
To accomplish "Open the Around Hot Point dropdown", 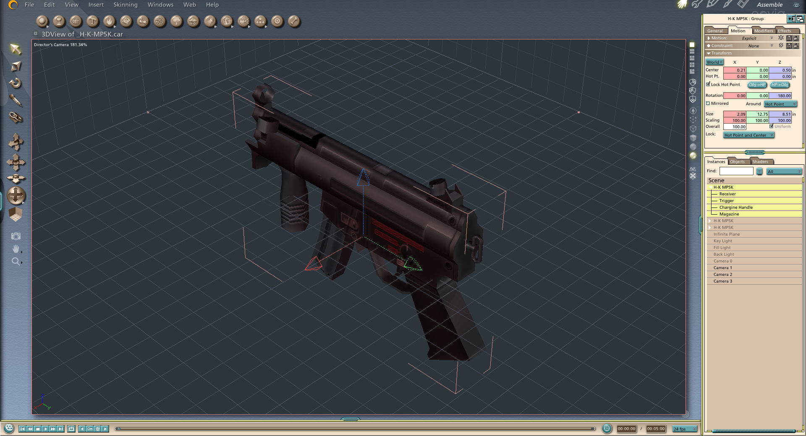I will pos(780,104).
